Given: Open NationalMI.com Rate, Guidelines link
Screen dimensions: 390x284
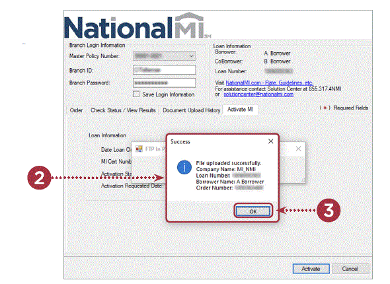Looking at the screenshot, I should point(270,83).
